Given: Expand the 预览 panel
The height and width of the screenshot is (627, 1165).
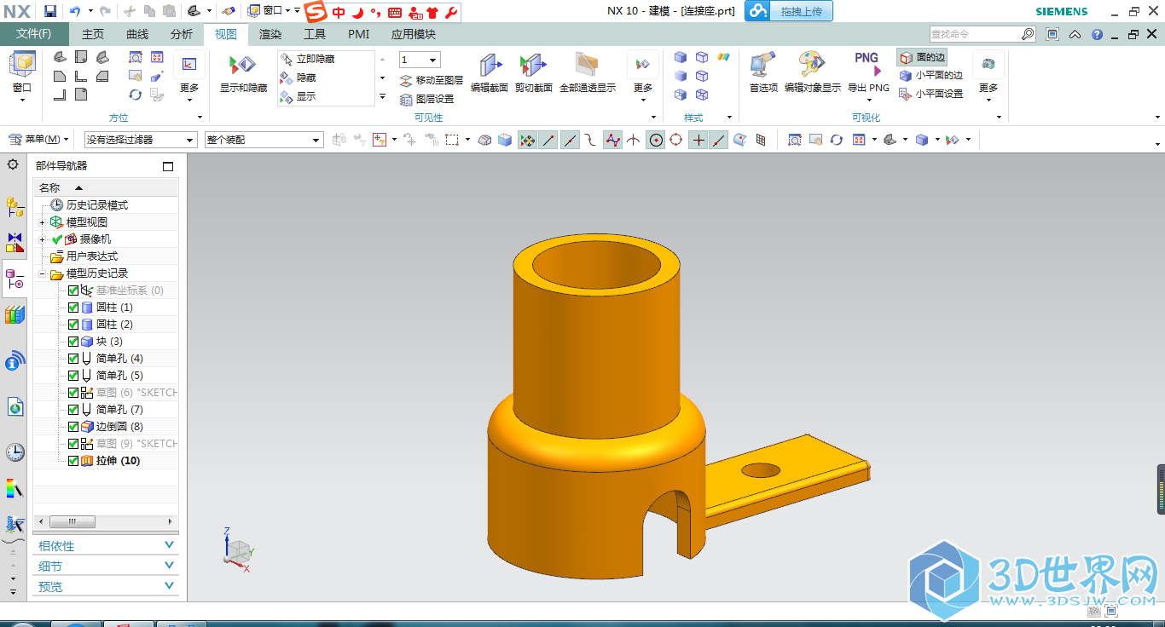Looking at the screenshot, I should click(x=105, y=587).
